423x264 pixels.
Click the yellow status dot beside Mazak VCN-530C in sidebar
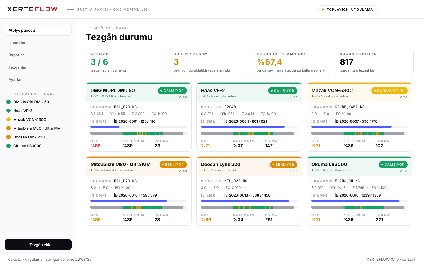click(9, 119)
